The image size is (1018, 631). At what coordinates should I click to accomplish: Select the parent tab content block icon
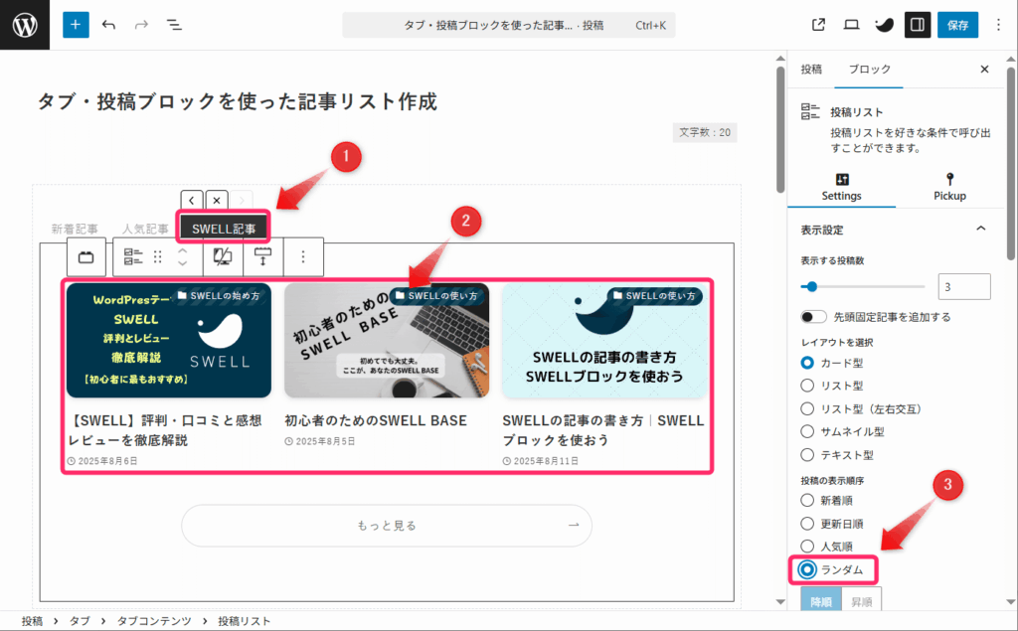(x=86, y=257)
